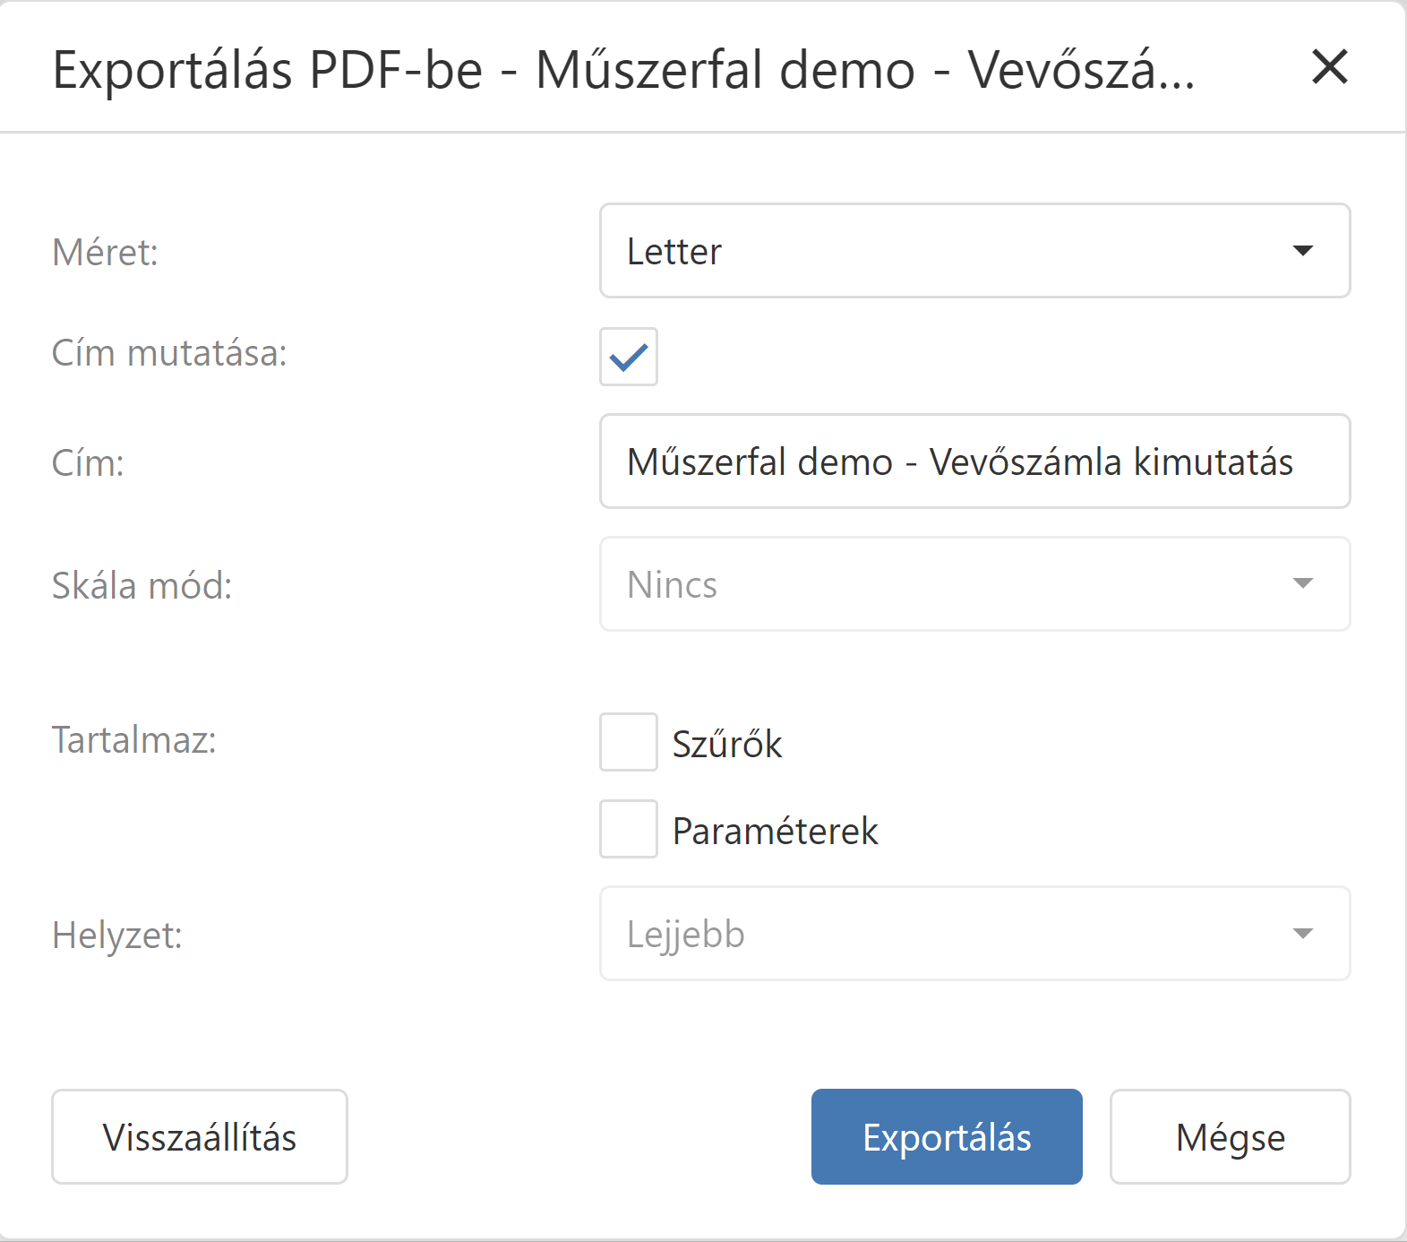Click the Paraméterek label text
The width and height of the screenshot is (1407, 1242).
pos(775,831)
